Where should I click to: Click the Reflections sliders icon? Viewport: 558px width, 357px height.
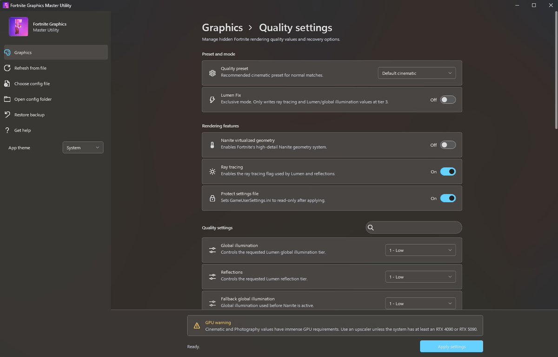pos(213,277)
